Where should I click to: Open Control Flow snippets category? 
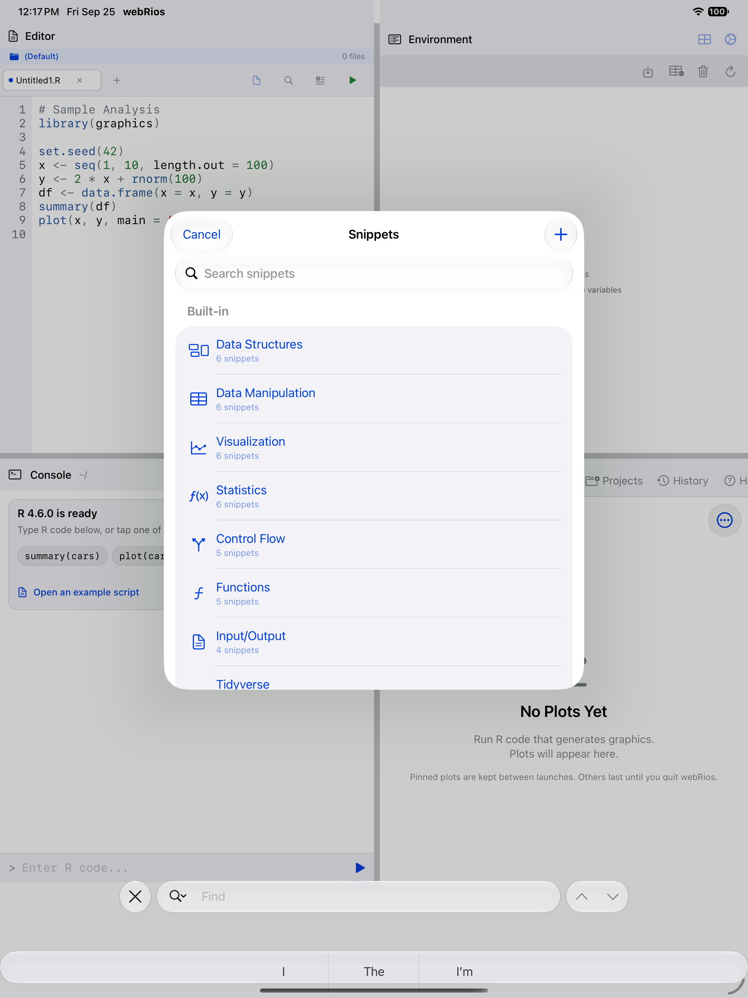point(374,545)
